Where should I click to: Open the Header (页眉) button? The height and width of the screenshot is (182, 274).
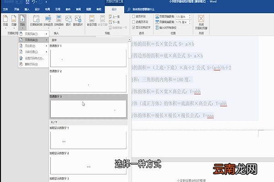tap(5, 21)
